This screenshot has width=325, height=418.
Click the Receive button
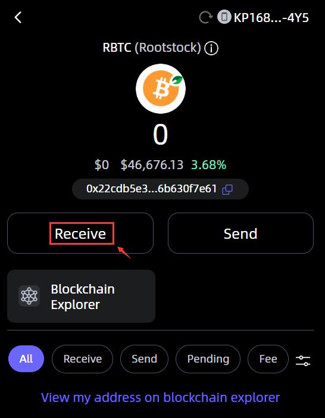pyautogui.click(x=80, y=233)
